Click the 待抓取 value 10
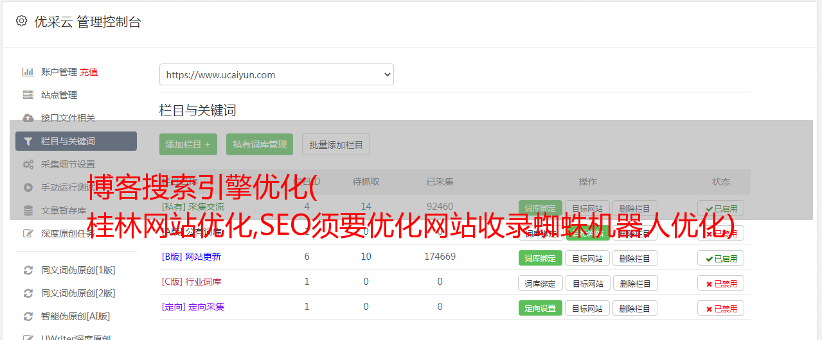 click(366, 257)
